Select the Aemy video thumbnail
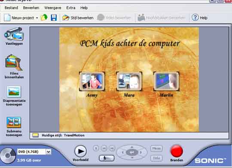The height and width of the screenshot is (168, 232). (92, 81)
